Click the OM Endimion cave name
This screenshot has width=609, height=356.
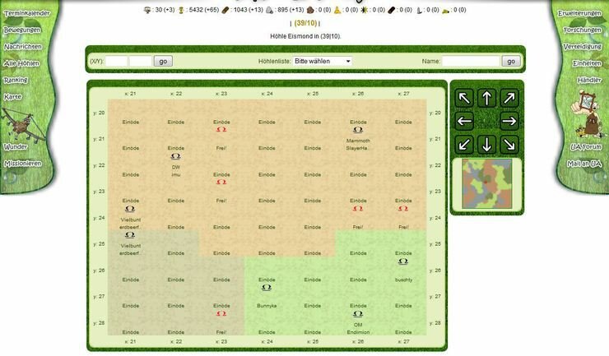[358, 328]
